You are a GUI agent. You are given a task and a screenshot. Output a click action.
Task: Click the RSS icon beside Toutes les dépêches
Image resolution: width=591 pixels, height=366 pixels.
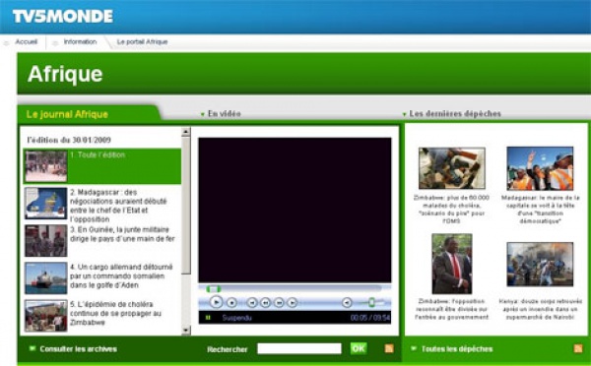pos(578,348)
